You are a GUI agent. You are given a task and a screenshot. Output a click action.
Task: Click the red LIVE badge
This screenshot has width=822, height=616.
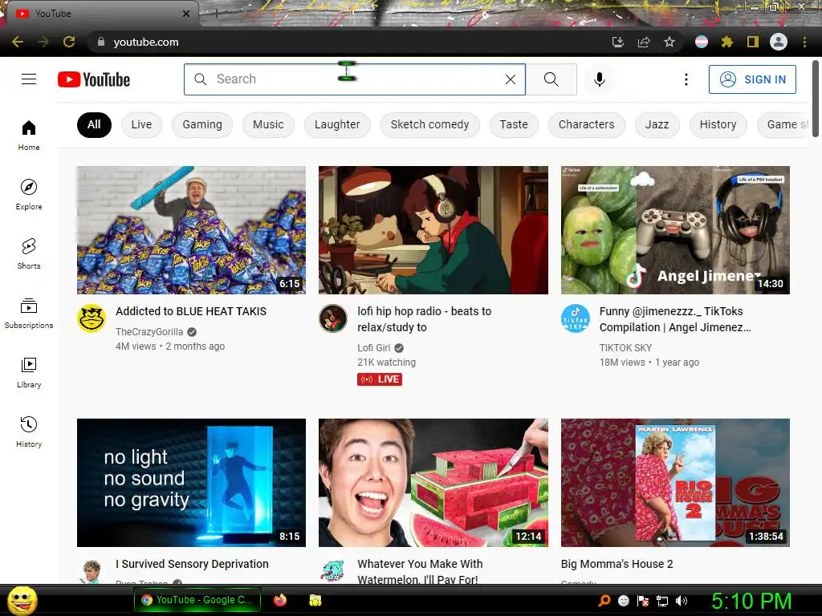380,379
